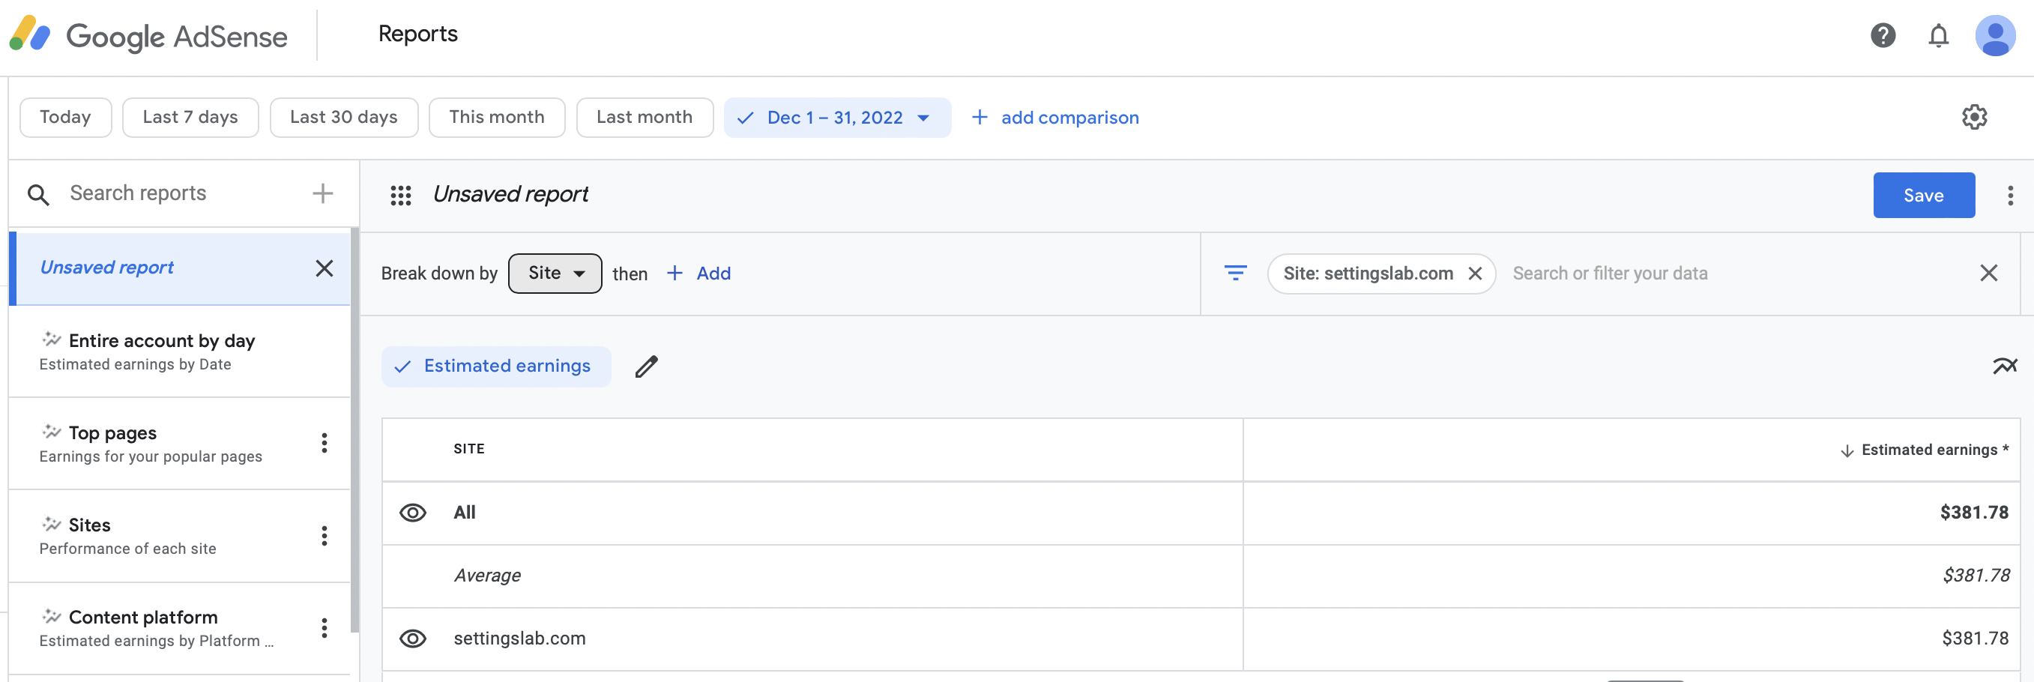Open the Site breakdown dropdown
Viewport: 2034px width, 682px height.
click(555, 273)
